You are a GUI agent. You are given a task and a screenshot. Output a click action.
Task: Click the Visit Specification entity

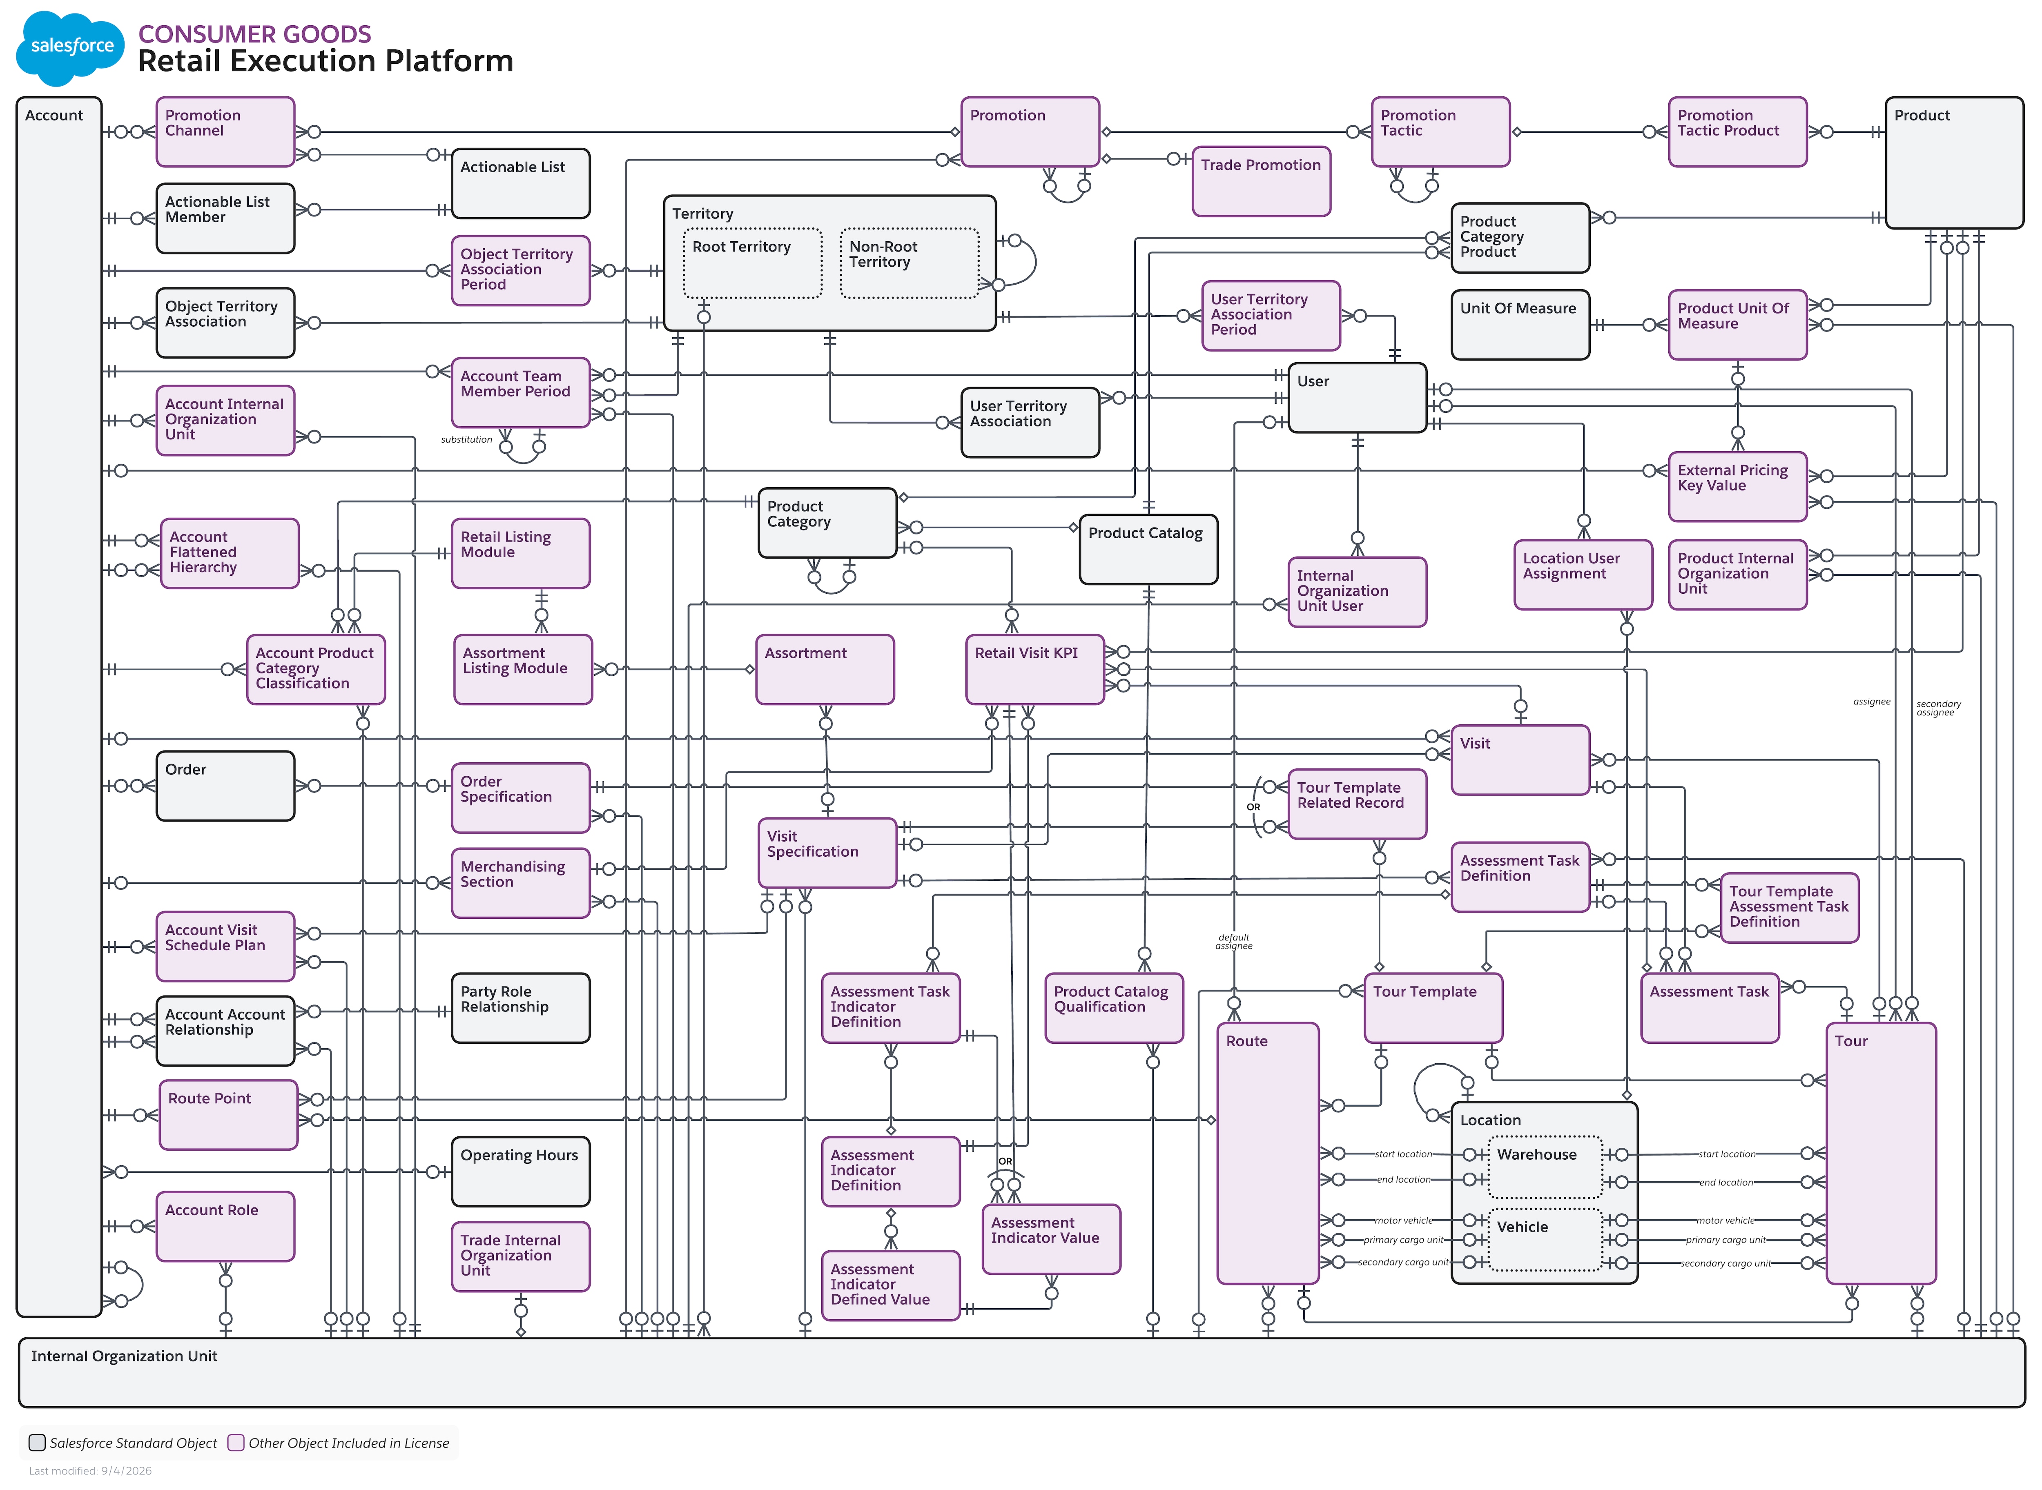(827, 853)
